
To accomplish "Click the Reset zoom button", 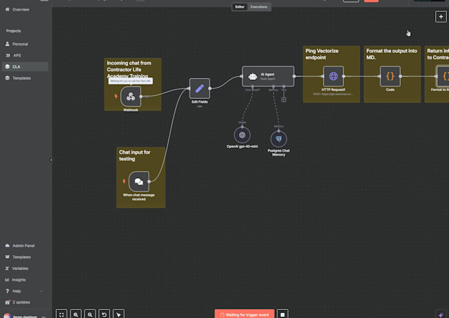I will tap(104, 314).
